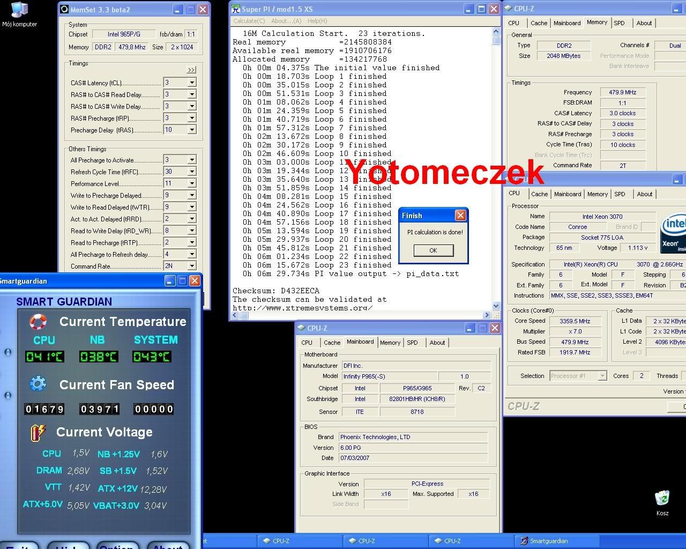The image size is (686, 549).
Task: Select Cache tab in top CPU-Z memory window
Action: [x=539, y=23]
